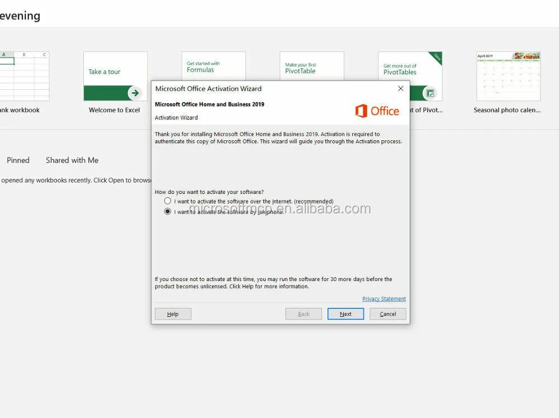Click Cancel in the Activation Wizard
This screenshot has height=418, width=559.
point(387,313)
